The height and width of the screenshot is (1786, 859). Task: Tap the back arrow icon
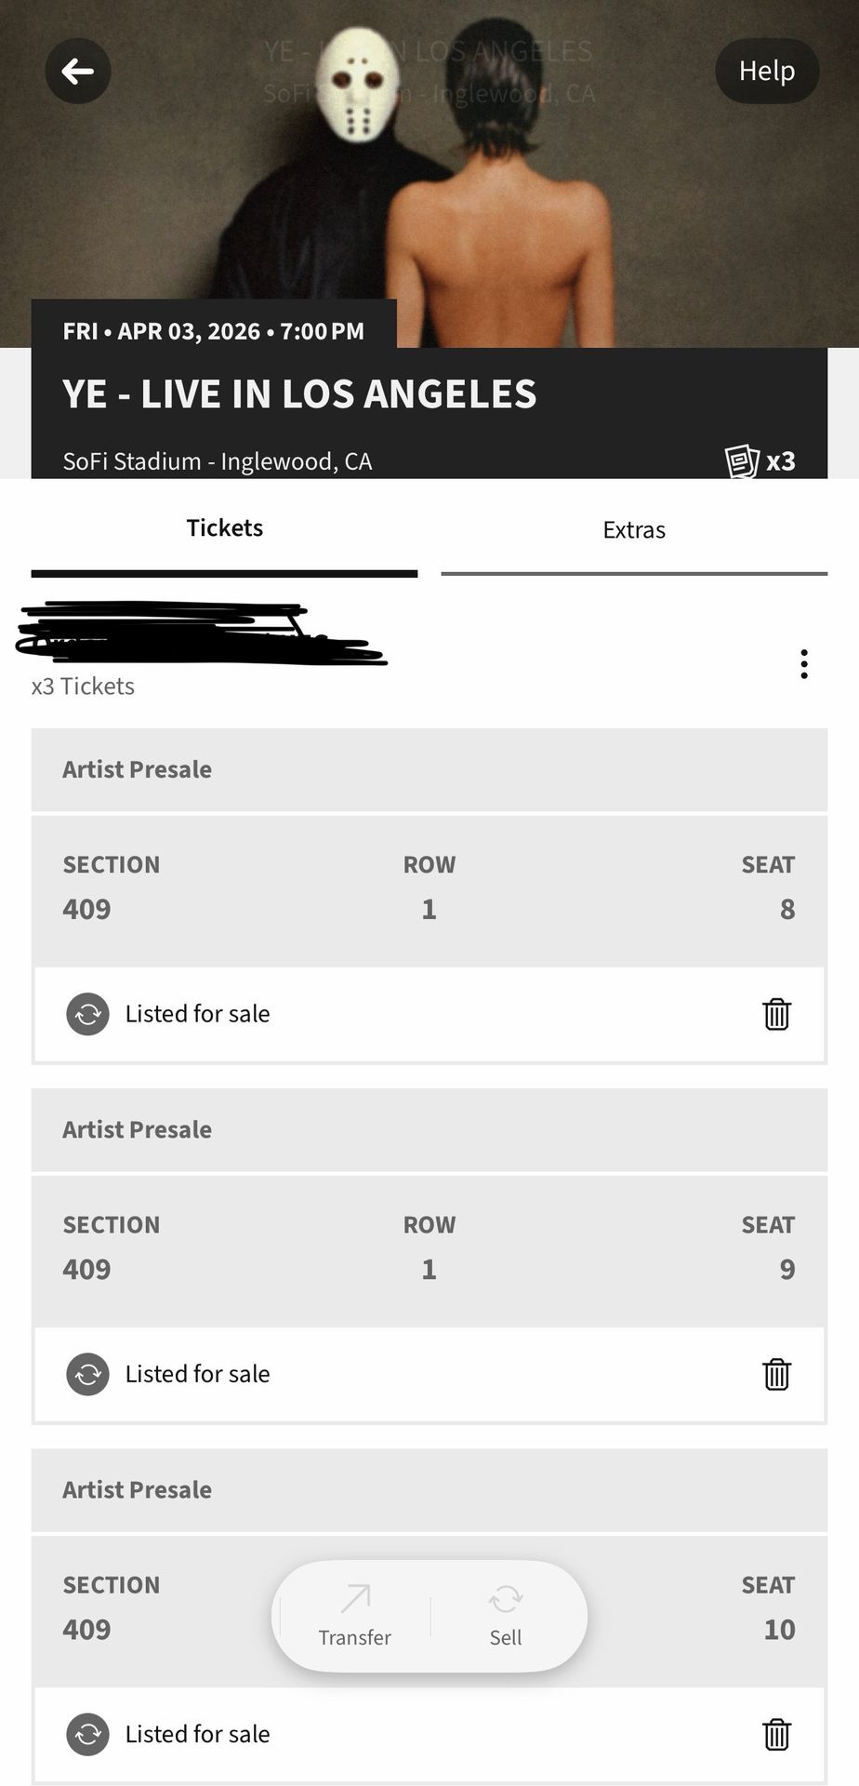pos(78,72)
